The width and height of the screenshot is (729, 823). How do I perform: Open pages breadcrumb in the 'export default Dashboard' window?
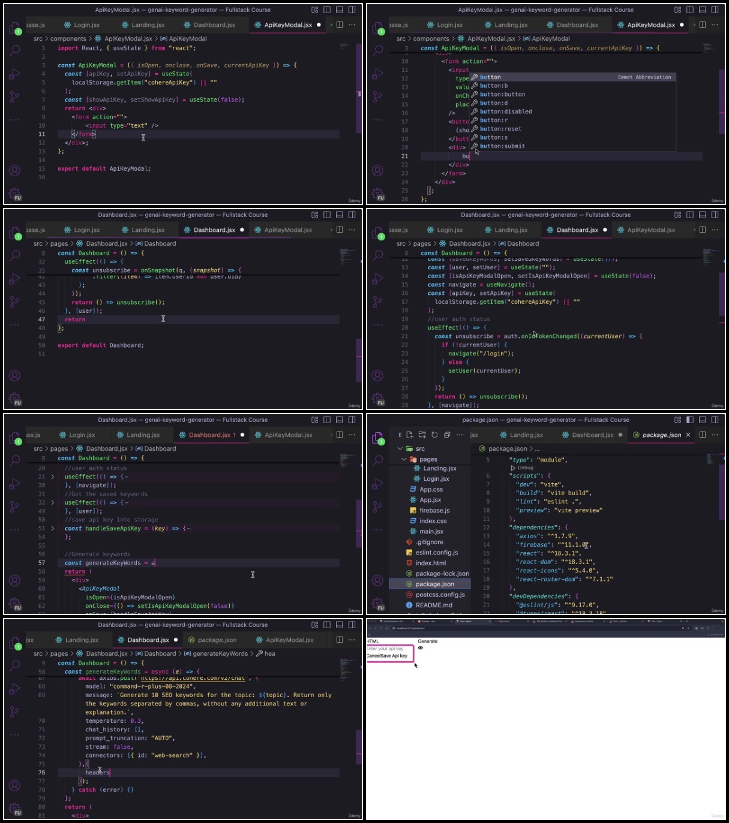click(x=59, y=243)
